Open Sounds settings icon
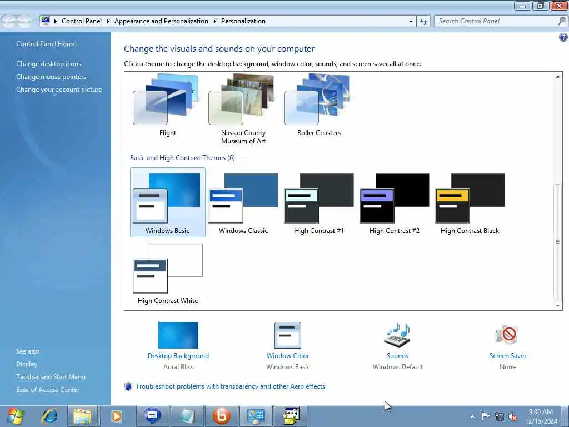Viewport: 569px width, 427px height. [397, 335]
